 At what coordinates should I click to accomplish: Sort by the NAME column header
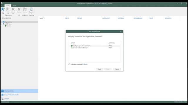(x=41, y=18)
